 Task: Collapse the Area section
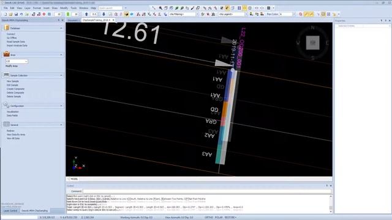(x=61, y=54)
